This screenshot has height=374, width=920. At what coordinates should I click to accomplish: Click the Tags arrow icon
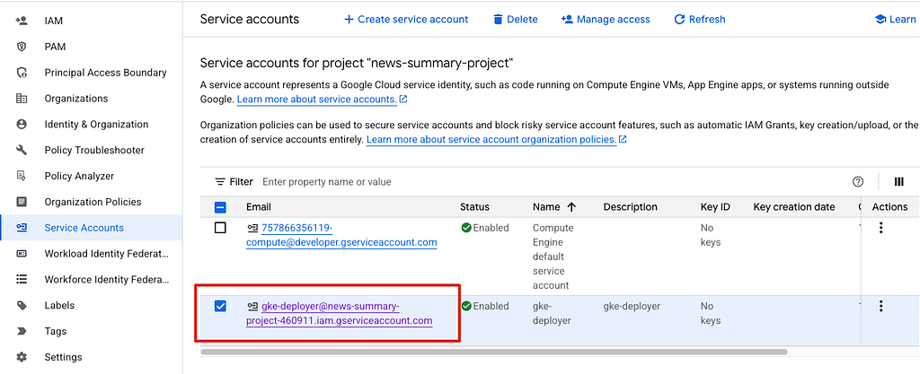22,331
